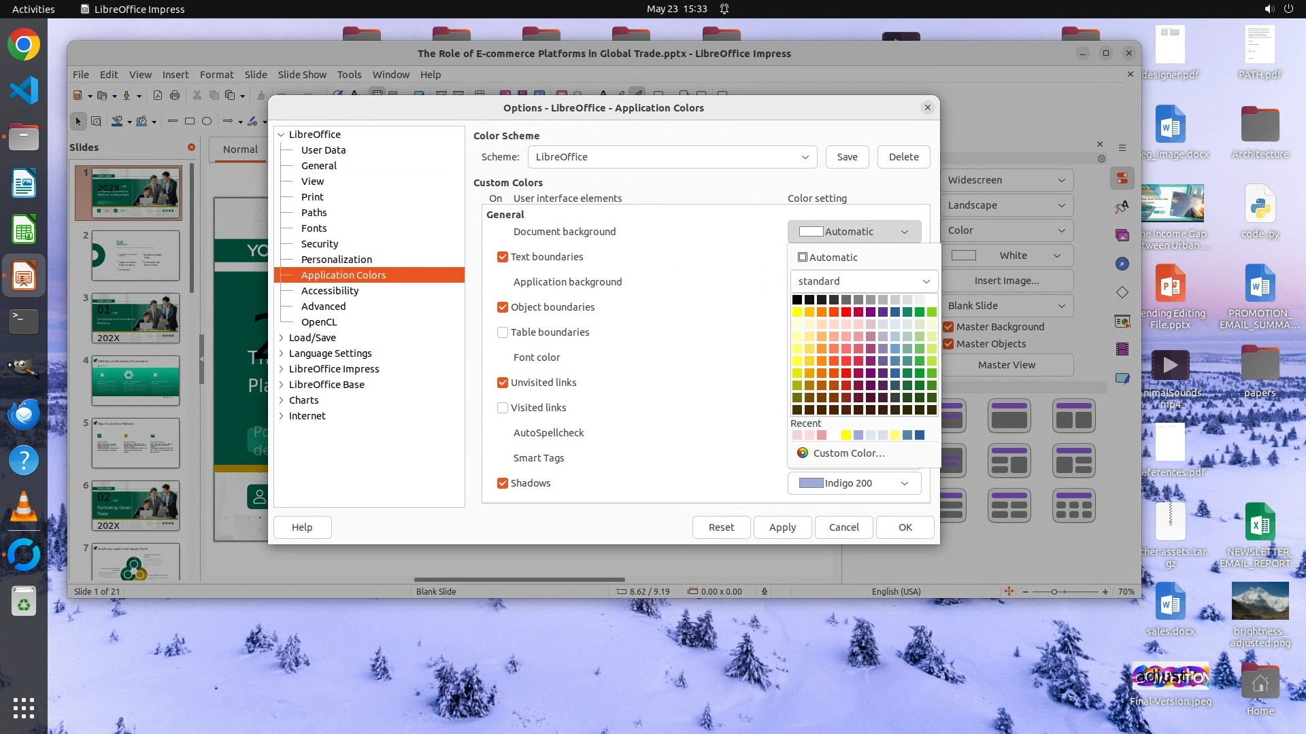The width and height of the screenshot is (1306, 734).
Task: Open the sidebar Slide Transition icon
Action: [x=1122, y=321]
